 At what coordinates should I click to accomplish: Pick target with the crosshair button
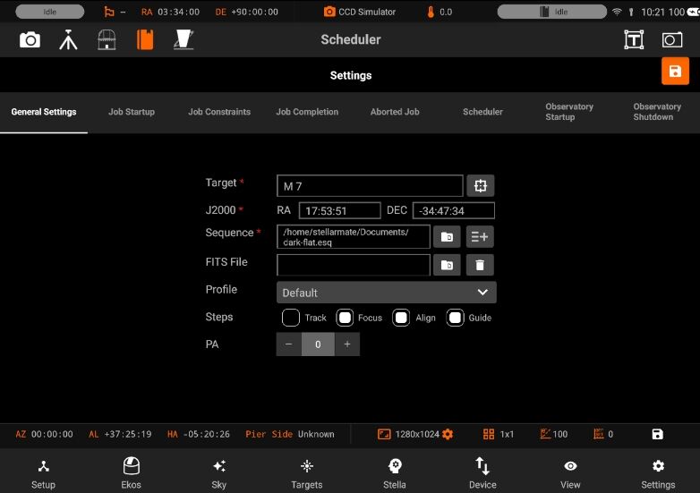tap(481, 185)
